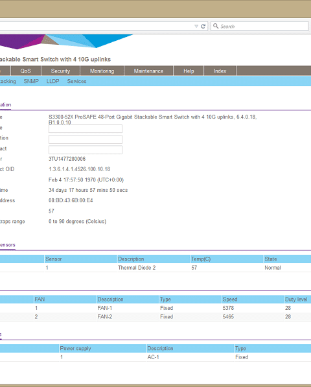The height and width of the screenshot is (387, 311).
Task: Click the browser reload icon
Action: coord(203,27)
